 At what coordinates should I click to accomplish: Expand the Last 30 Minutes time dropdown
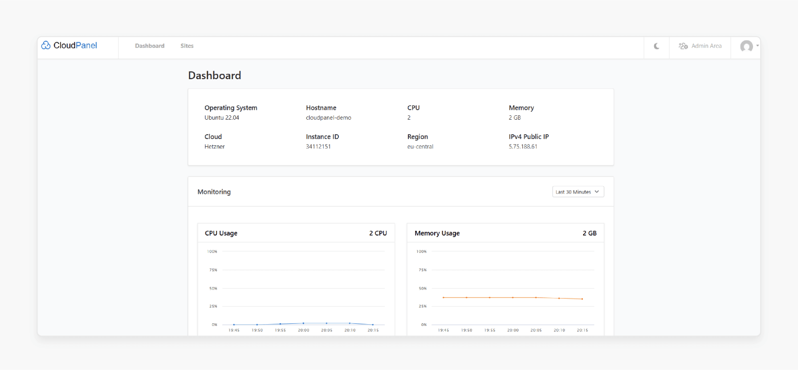578,192
